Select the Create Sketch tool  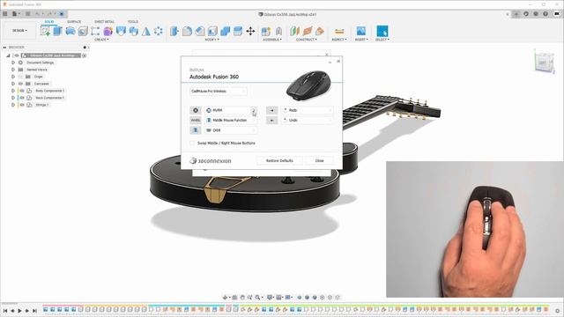click(45, 32)
